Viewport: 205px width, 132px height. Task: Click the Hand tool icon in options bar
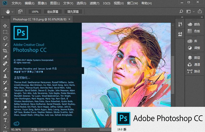[8, 12]
